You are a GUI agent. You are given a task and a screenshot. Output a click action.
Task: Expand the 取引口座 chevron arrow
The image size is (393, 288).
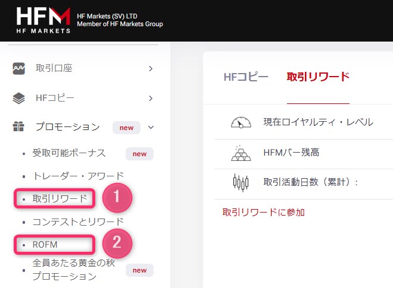(151, 68)
